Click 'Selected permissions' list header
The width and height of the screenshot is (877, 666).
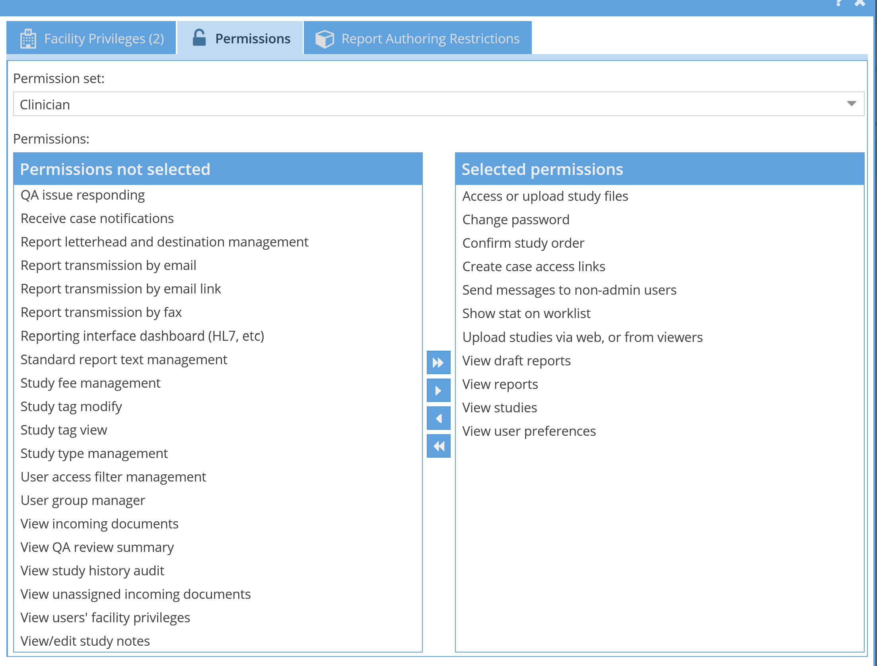(659, 169)
